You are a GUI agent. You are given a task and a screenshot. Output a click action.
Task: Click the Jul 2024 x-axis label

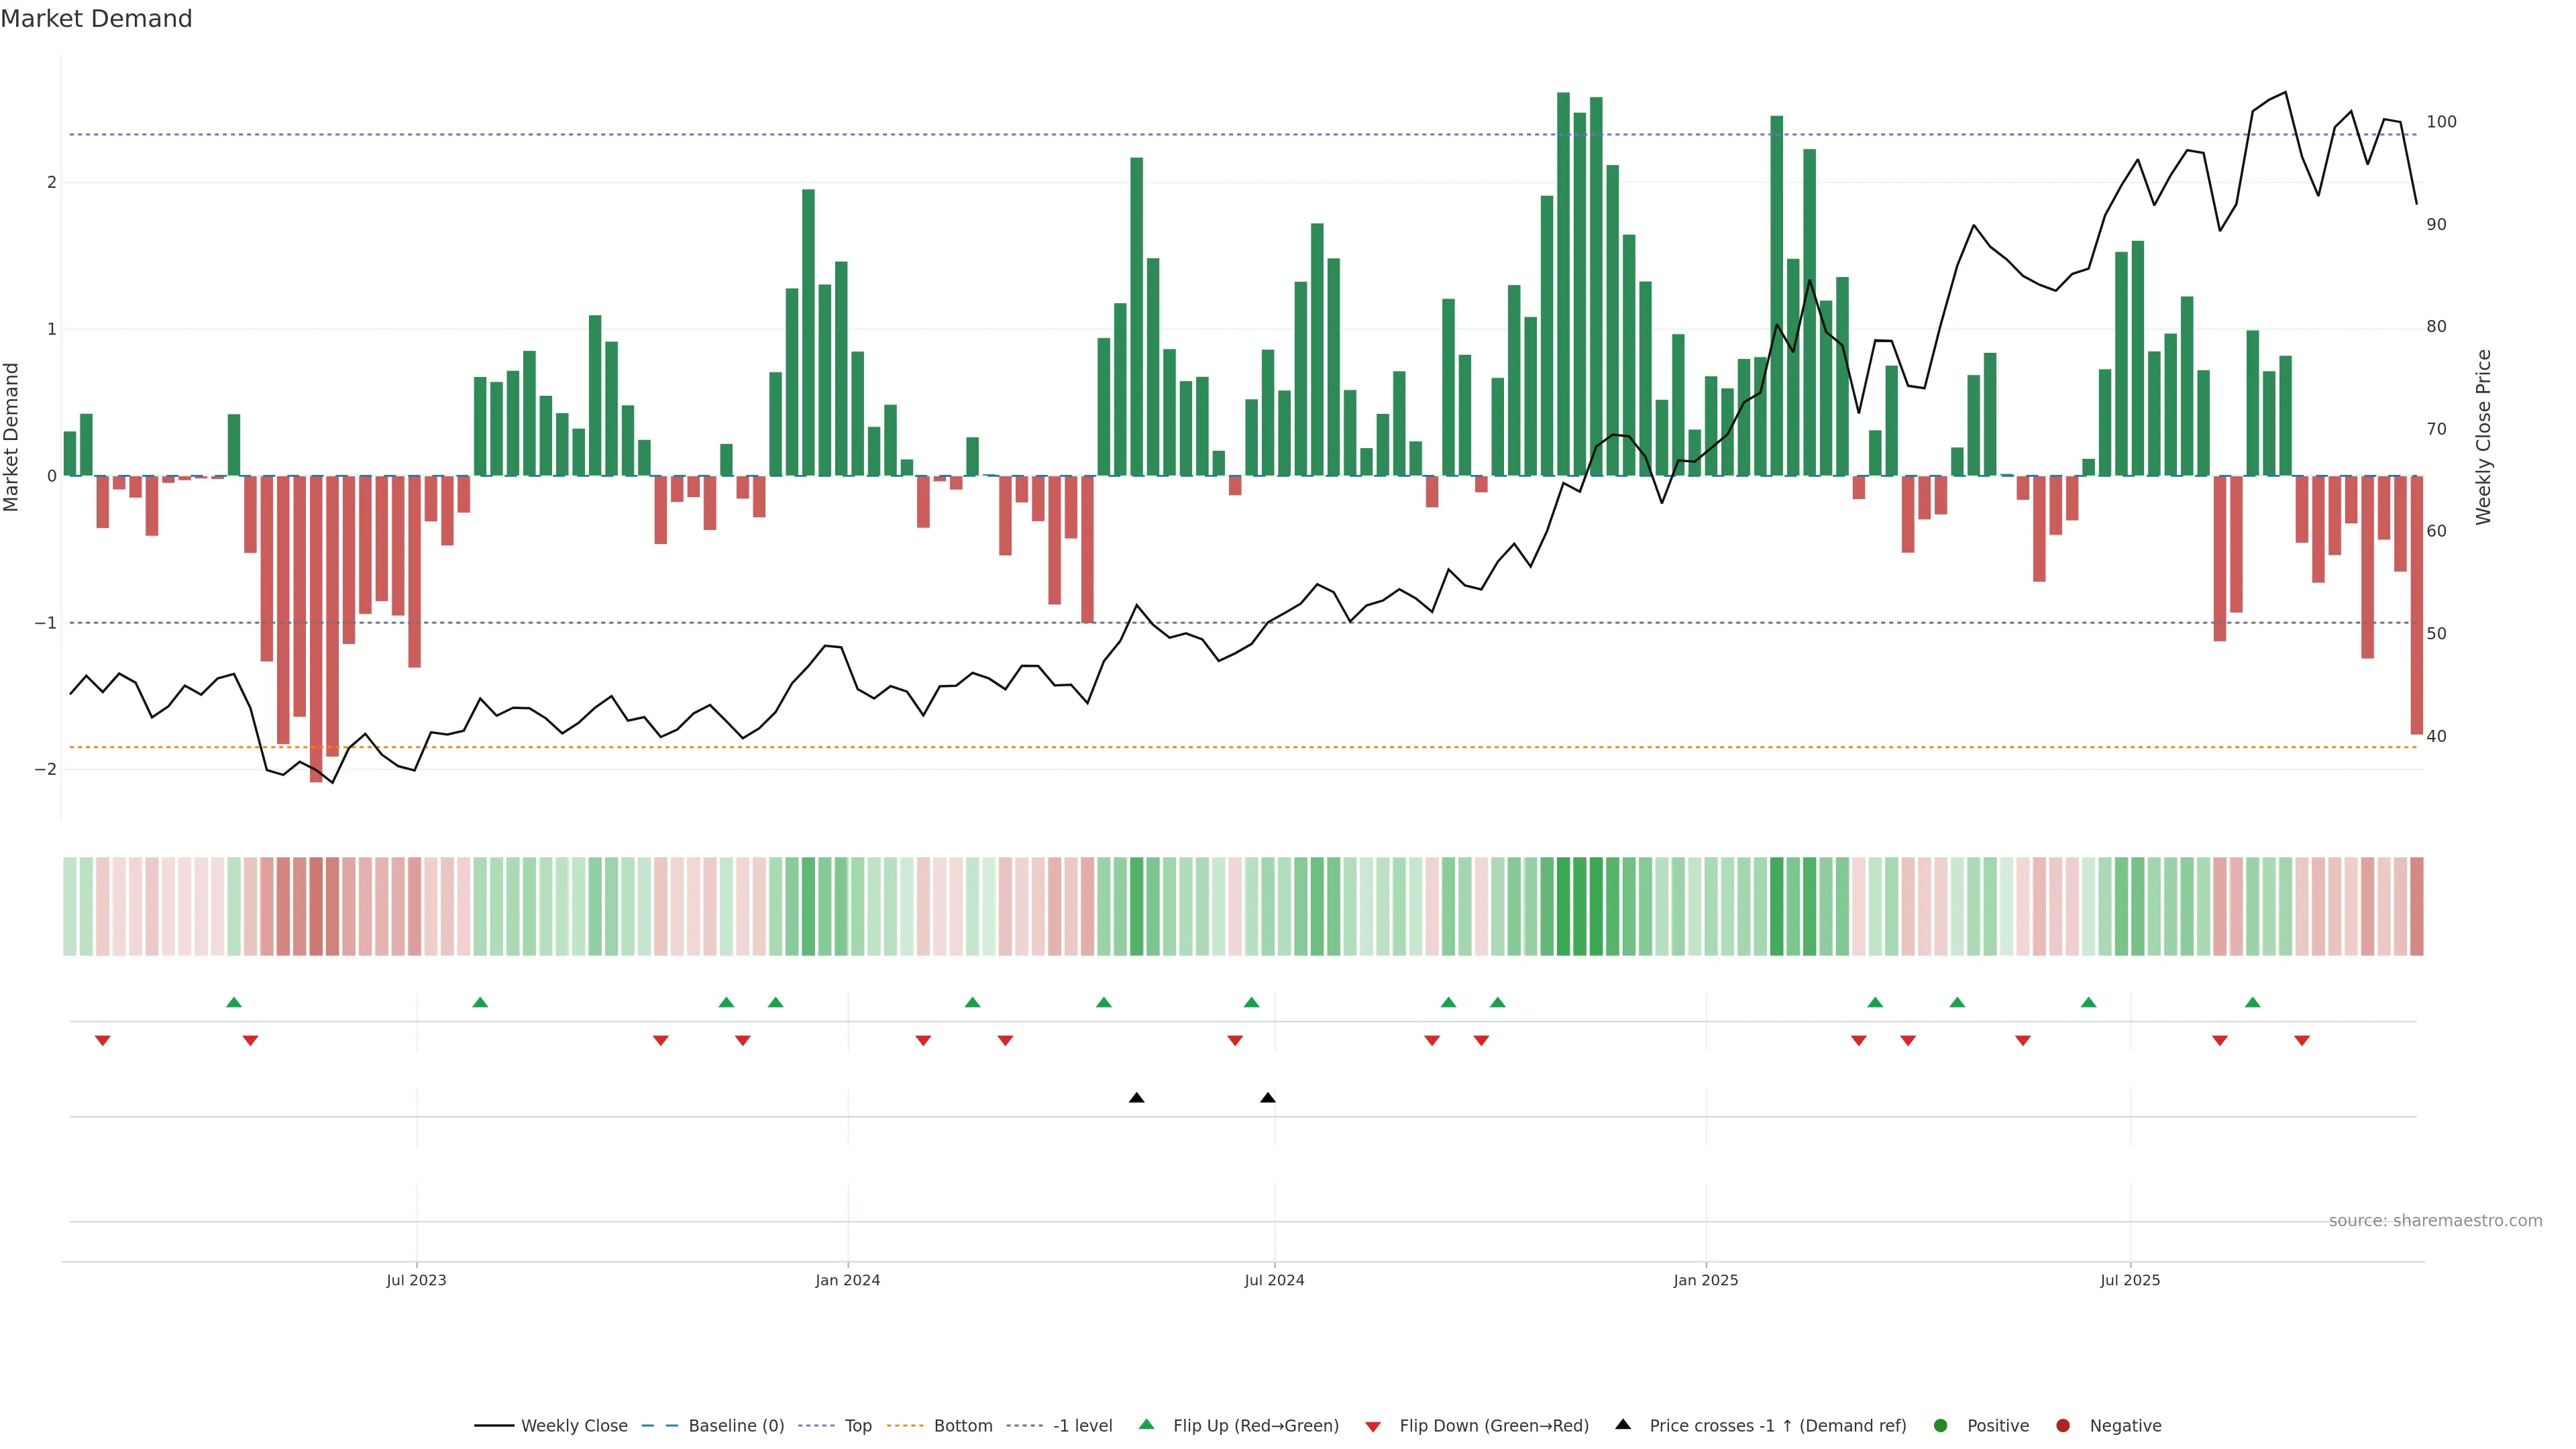pyautogui.click(x=1274, y=1281)
